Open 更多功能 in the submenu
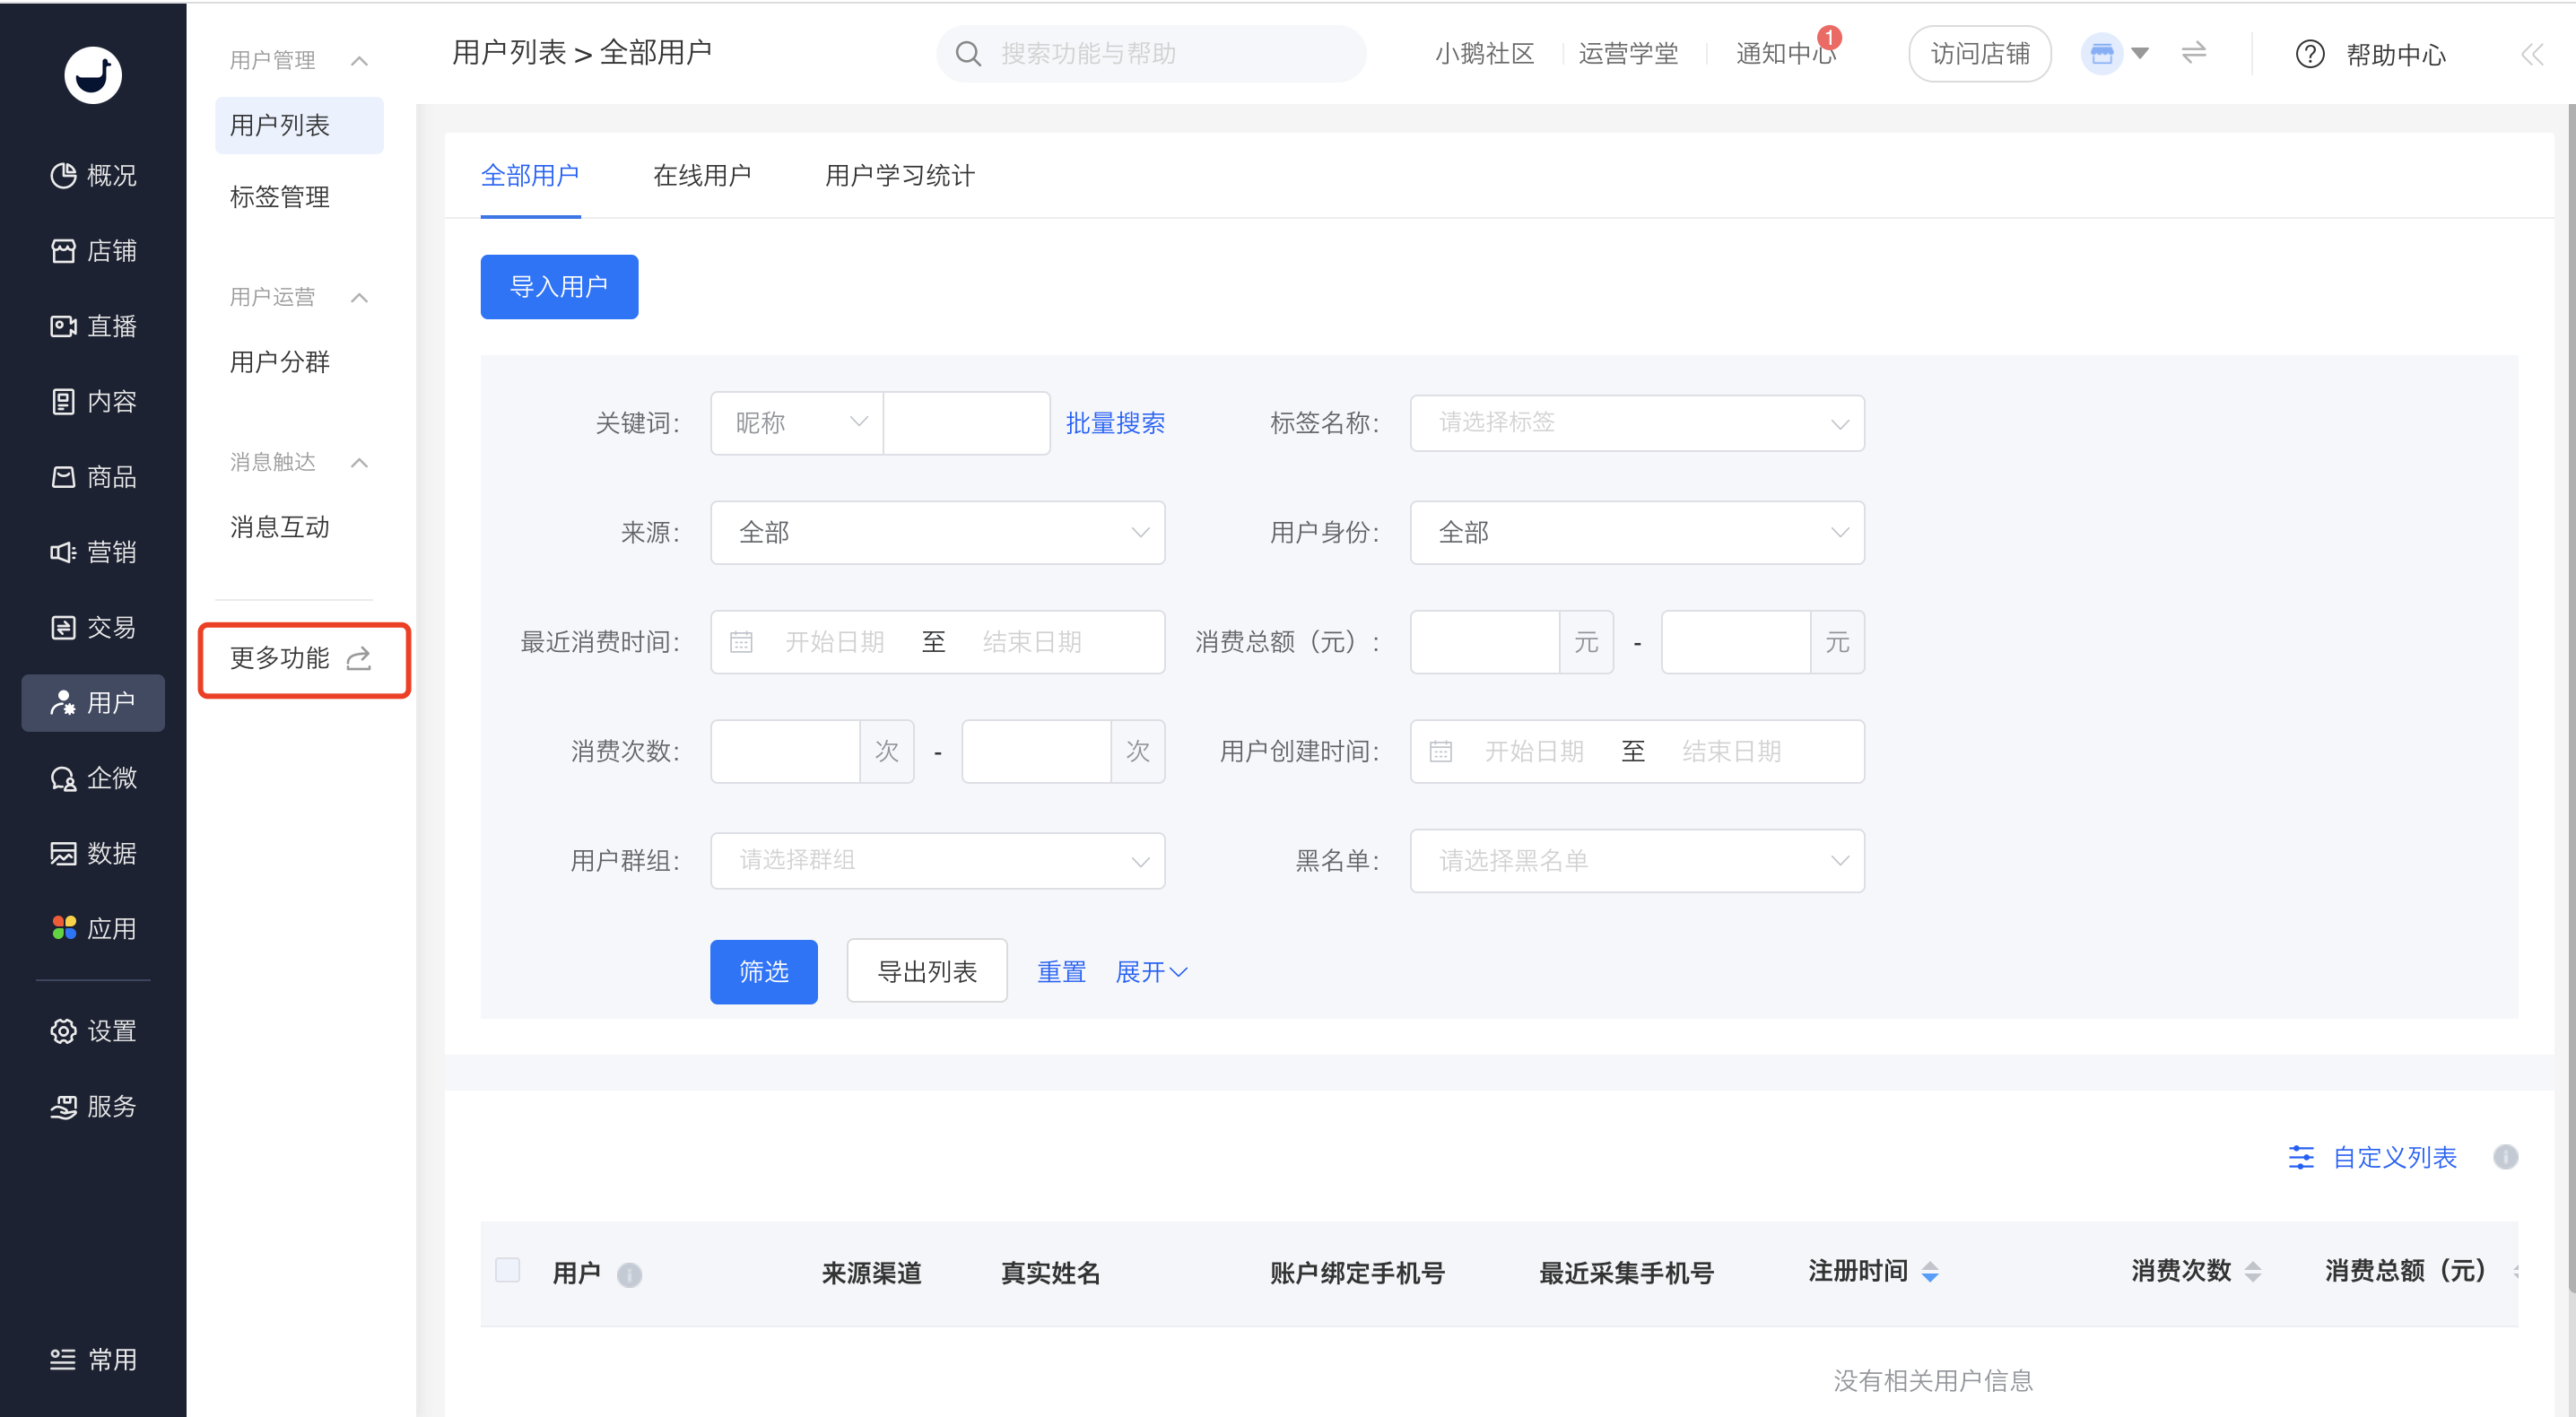The height and width of the screenshot is (1417, 2576). pyautogui.click(x=303, y=659)
